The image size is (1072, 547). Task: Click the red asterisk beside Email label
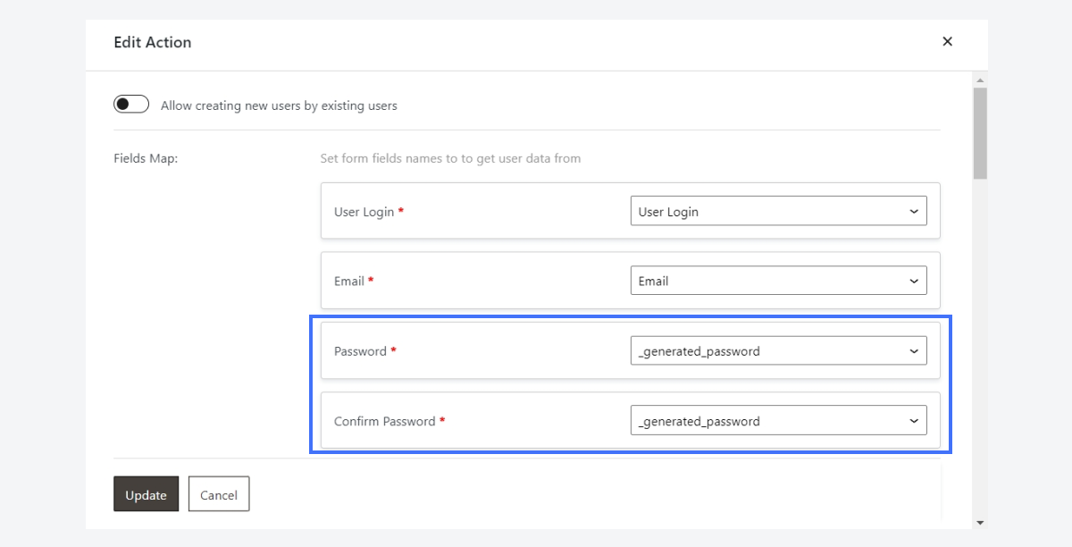coord(371,280)
